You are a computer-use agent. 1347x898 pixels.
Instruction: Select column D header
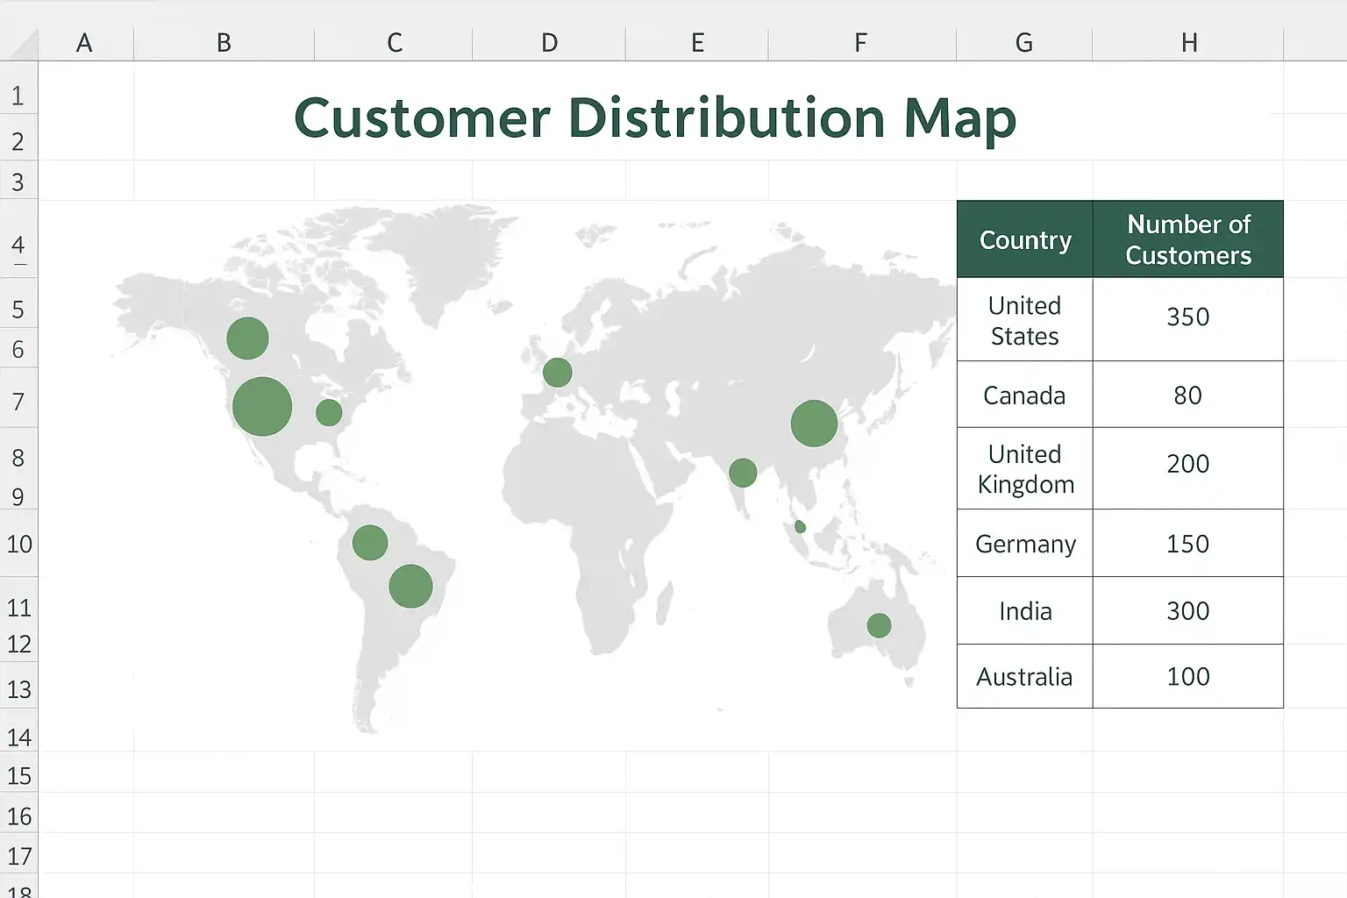coord(549,43)
